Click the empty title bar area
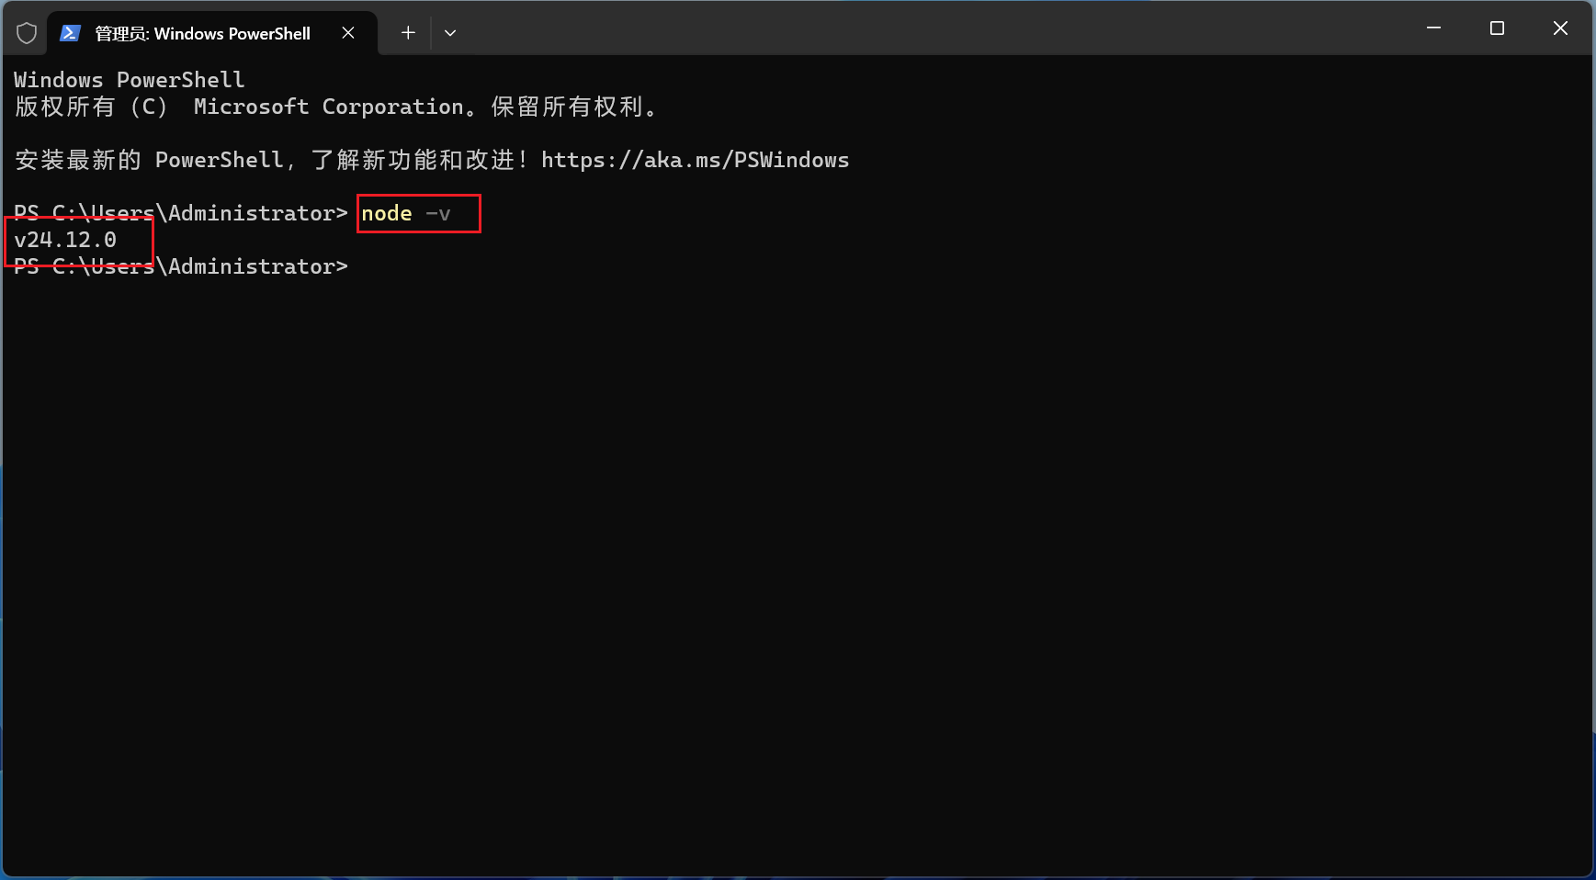The height and width of the screenshot is (880, 1596). [919, 28]
